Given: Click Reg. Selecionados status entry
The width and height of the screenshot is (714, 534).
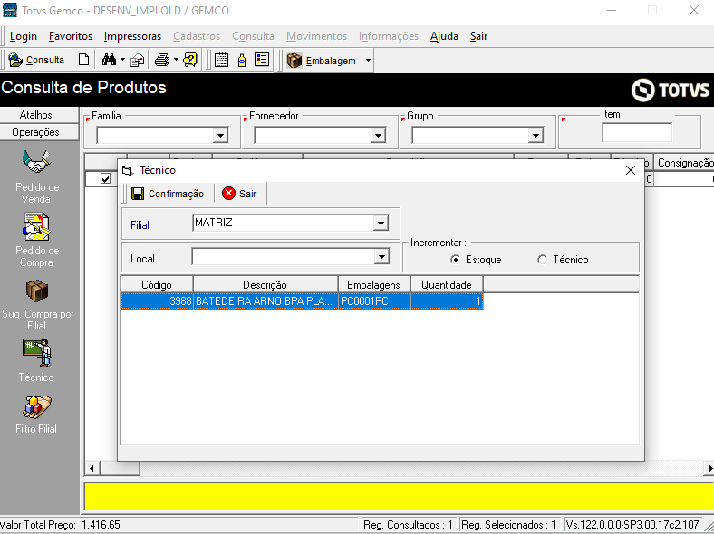Looking at the screenshot, I should [508, 525].
